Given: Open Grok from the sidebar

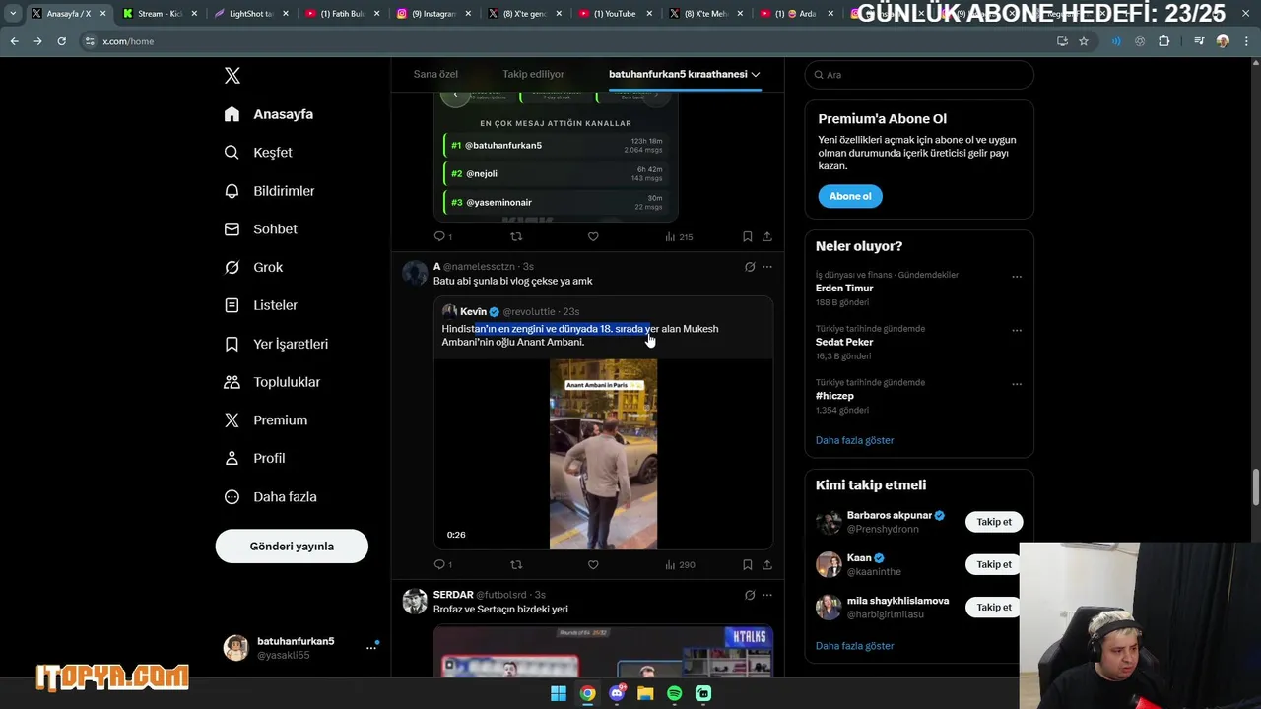Looking at the screenshot, I should 254,267.
